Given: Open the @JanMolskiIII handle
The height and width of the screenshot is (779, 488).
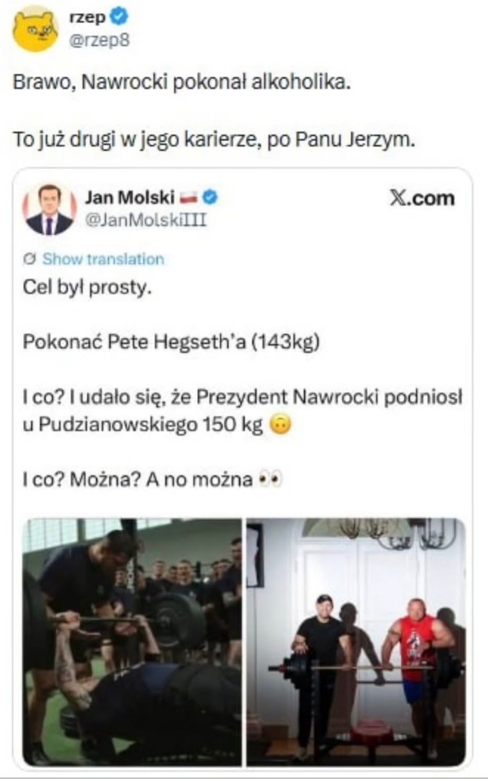Looking at the screenshot, I should (x=146, y=221).
